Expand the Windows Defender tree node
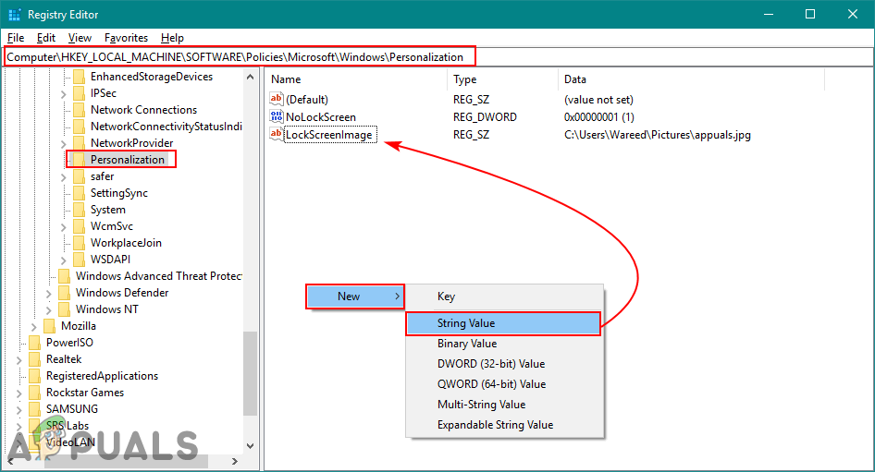The image size is (875, 472). pyautogui.click(x=48, y=294)
